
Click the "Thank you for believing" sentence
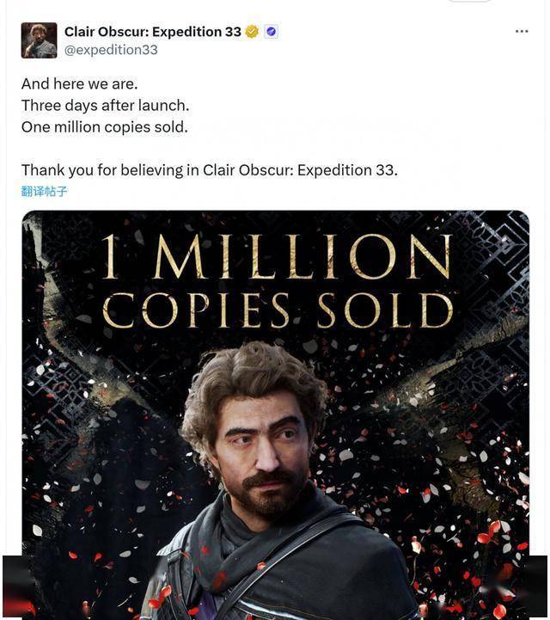(210, 170)
